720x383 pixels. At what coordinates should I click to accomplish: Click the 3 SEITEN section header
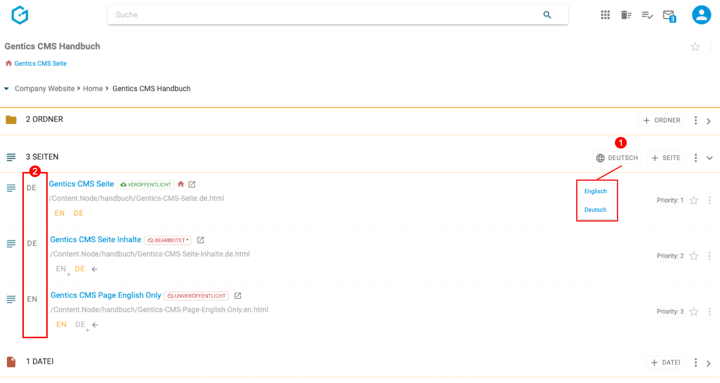42,157
